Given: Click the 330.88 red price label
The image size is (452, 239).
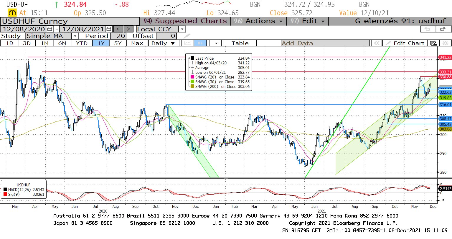Looking at the screenshot, I should [x=445, y=77].
